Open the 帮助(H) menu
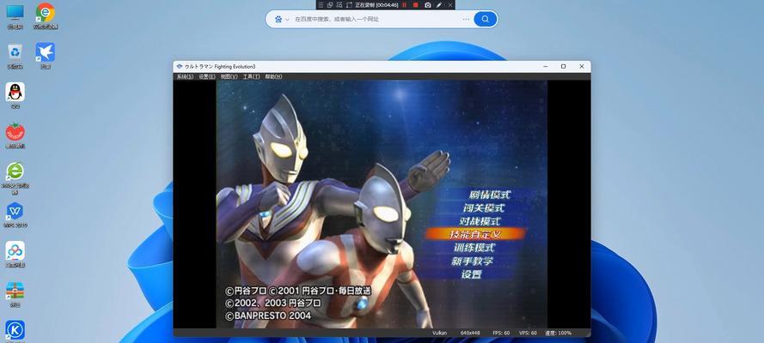The height and width of the screenshot is (343, 764). pyautogui.click(x=273, y=77)
